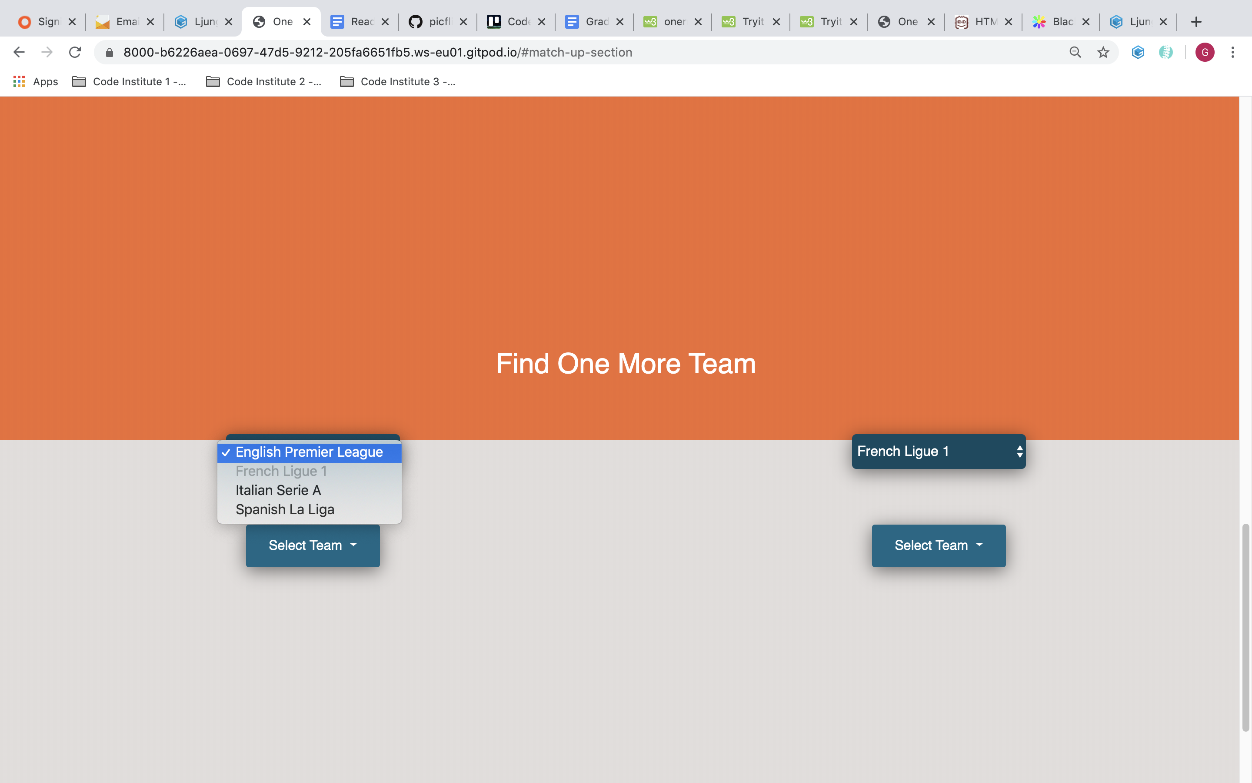
Task: Click the checkmark next to English Premier League
Action: pyautogui.click(x=226, y=452)
